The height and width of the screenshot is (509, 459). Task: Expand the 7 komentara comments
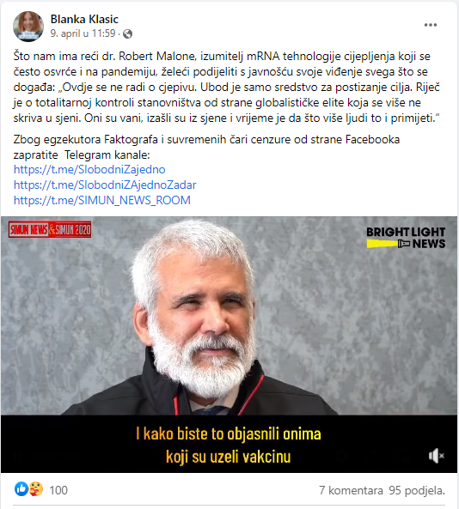(x=351, y=490)
